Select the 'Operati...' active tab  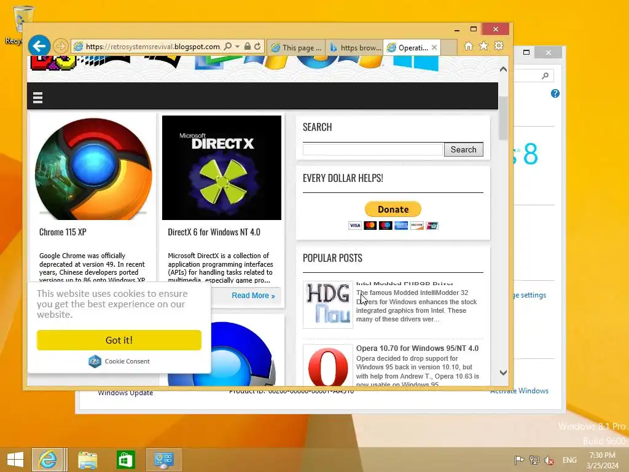[408, 48]
